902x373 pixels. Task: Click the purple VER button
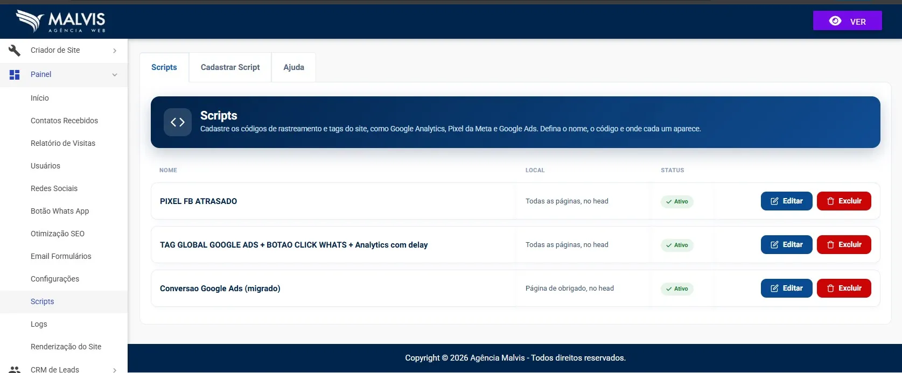pyautogui.click(x=848, y=21)
